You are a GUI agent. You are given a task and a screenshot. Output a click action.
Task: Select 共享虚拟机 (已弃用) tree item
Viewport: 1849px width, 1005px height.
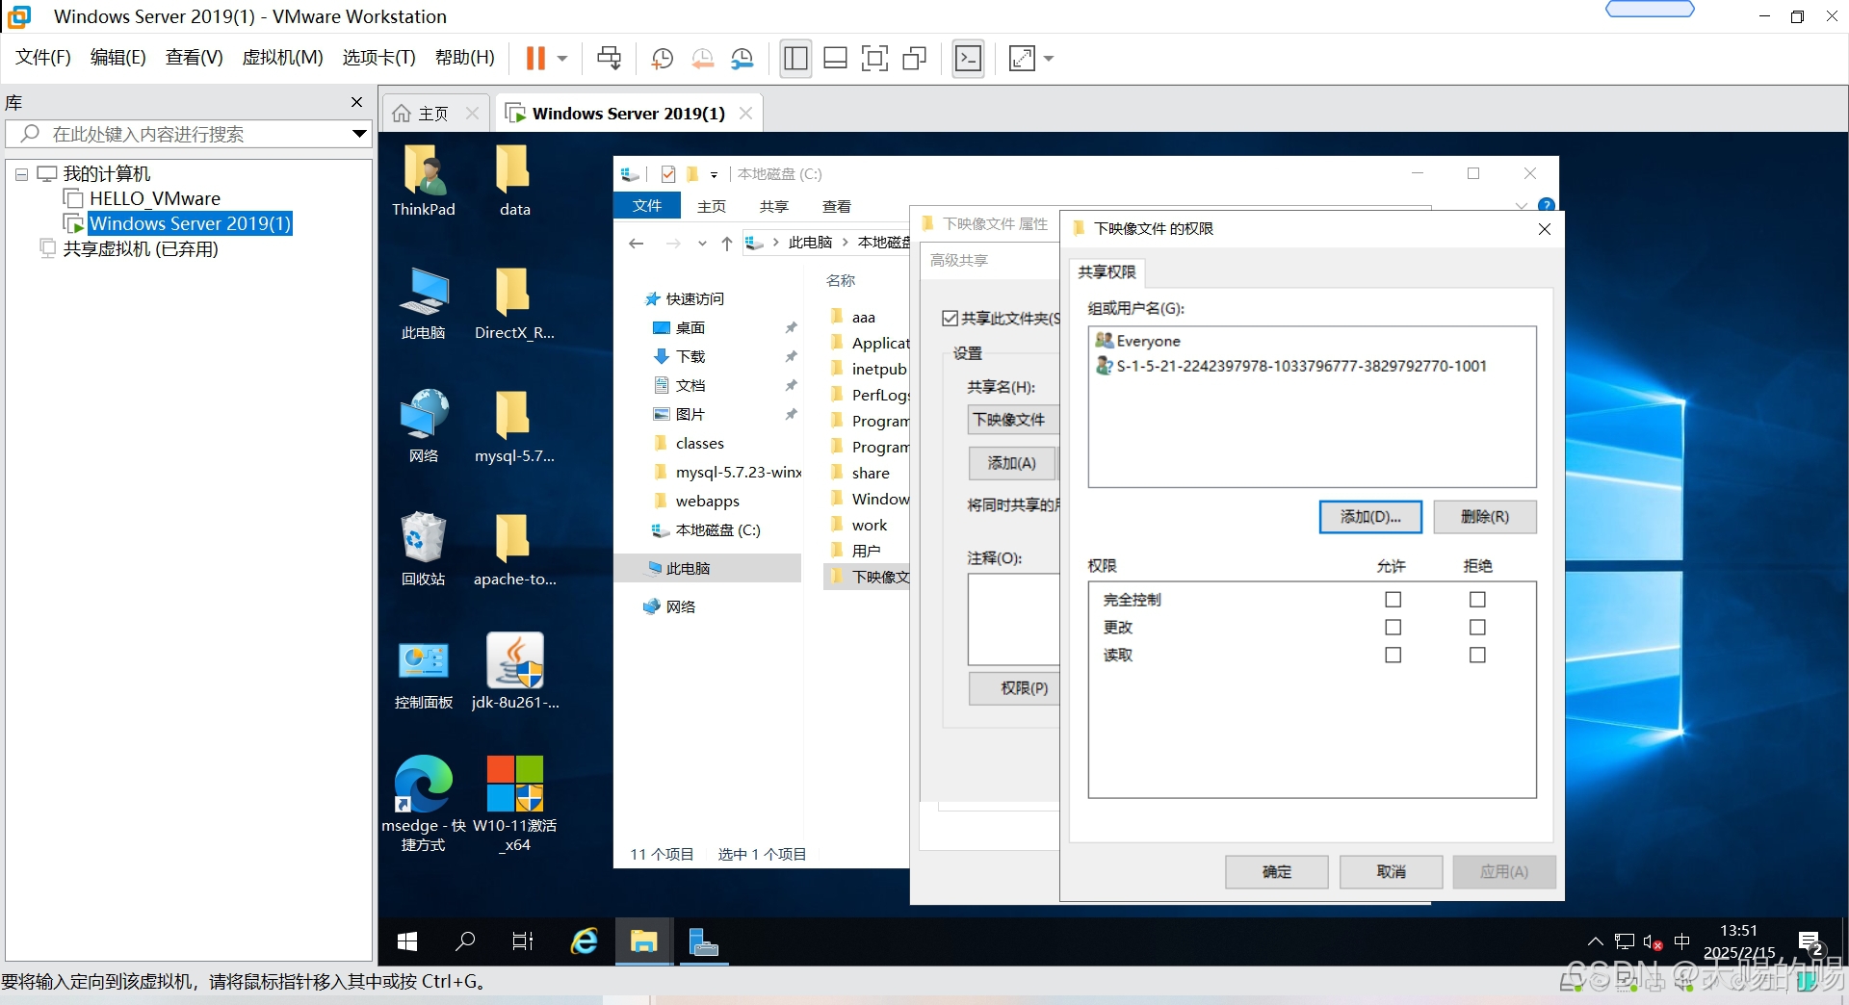click(x=141, y=248)
